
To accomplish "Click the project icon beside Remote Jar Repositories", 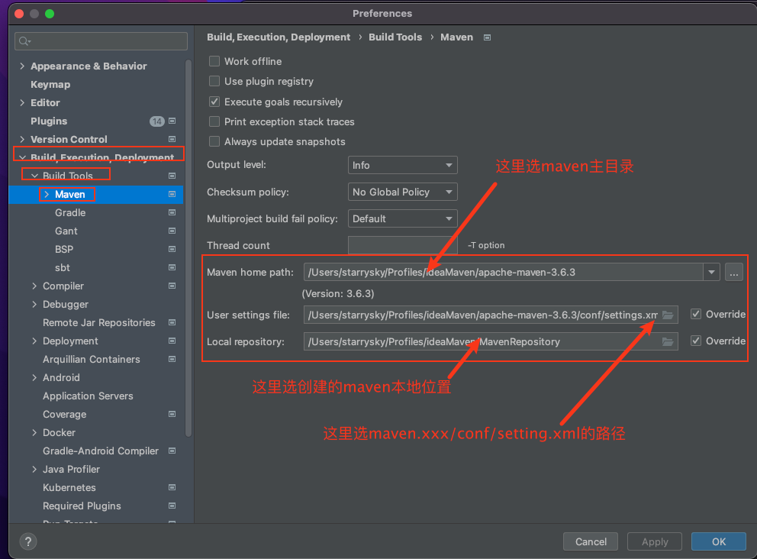I will [x=172, y=322].
